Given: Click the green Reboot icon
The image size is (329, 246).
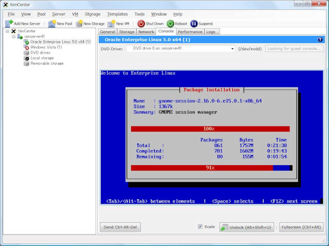Looking at the screenshot, I should pos(170,24).
